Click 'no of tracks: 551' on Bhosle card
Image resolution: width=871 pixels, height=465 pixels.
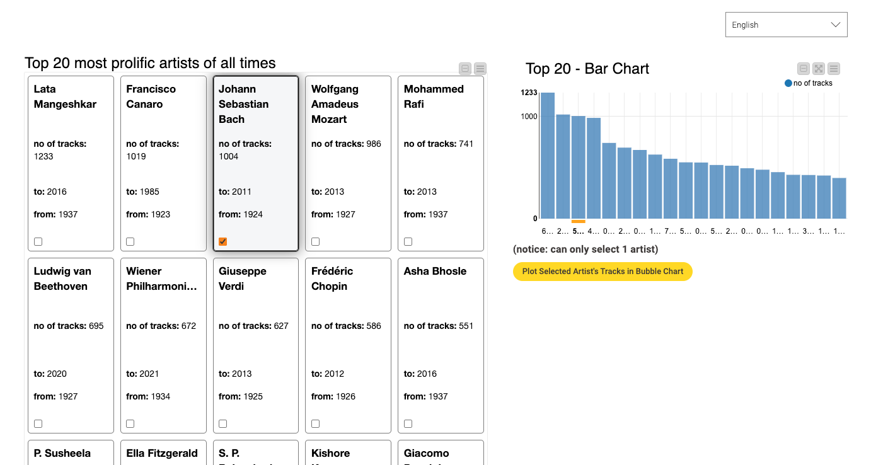pyautogui.click(x=439, y=326)
